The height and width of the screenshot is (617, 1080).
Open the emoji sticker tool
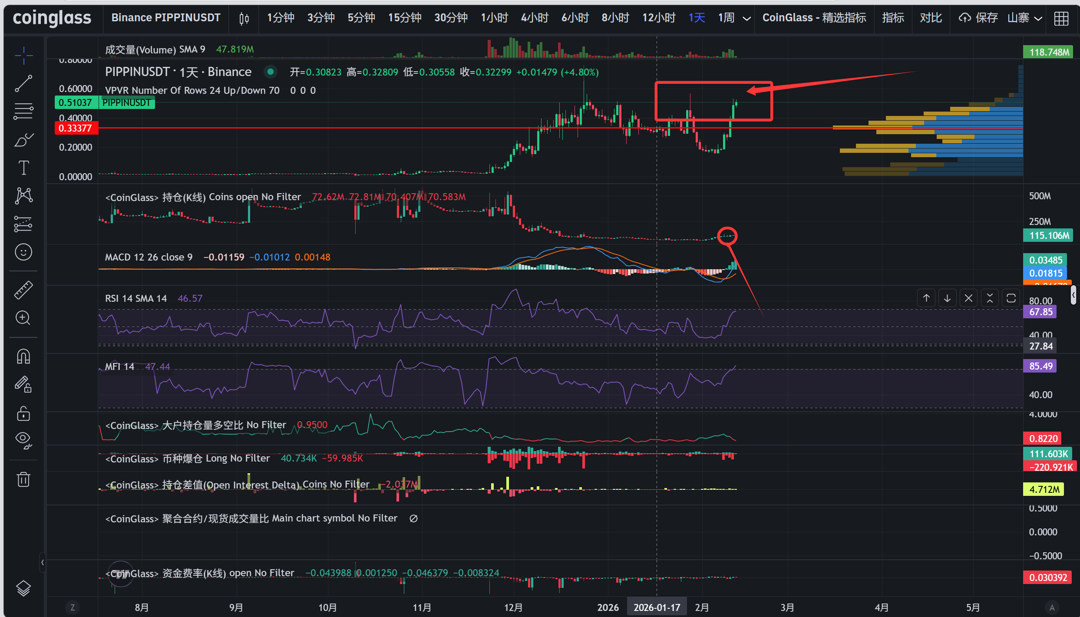coord(23,252)
